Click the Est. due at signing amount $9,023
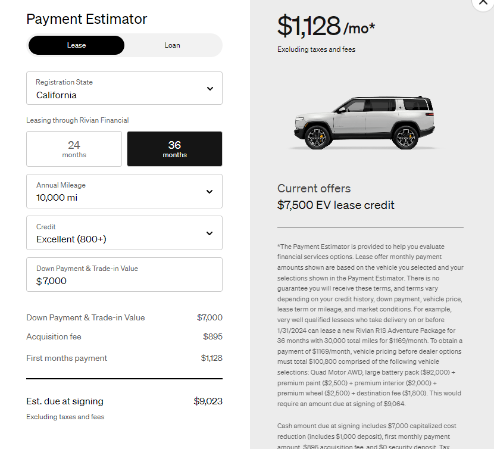Screen dimensions: 494x449 click(208, 401)
